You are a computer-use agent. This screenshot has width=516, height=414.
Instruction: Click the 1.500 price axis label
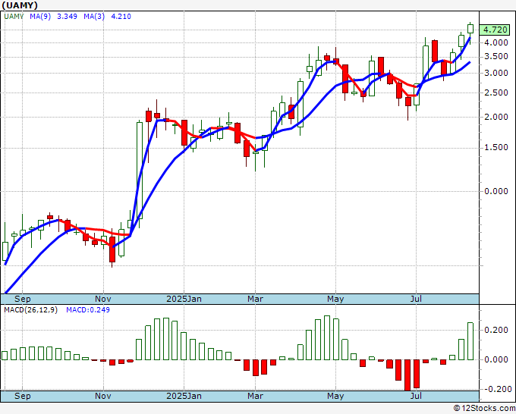(x=496, y=148)
